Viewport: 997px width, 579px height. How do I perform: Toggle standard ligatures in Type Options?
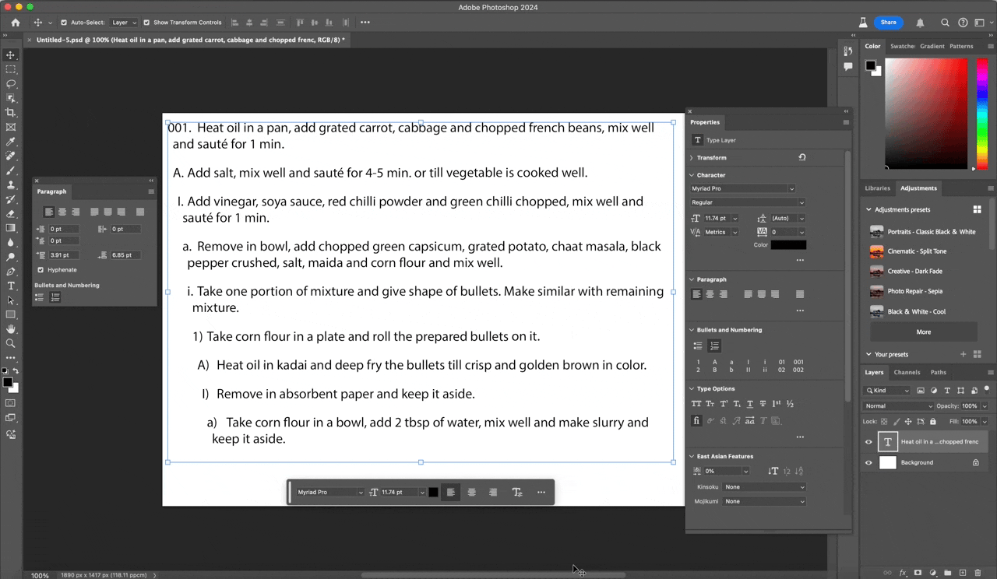pyautogui.click(x=697, y=420)
